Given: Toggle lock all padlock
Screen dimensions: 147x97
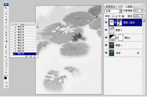Looking at the screenshot, I should pyautogui.click(x=123, y=16).
